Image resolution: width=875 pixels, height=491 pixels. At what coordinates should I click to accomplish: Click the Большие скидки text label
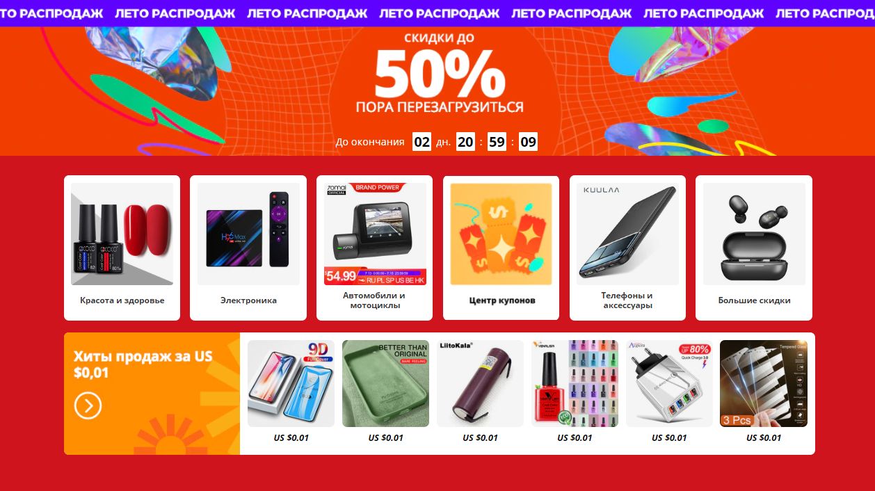click(x=755, y=300)
